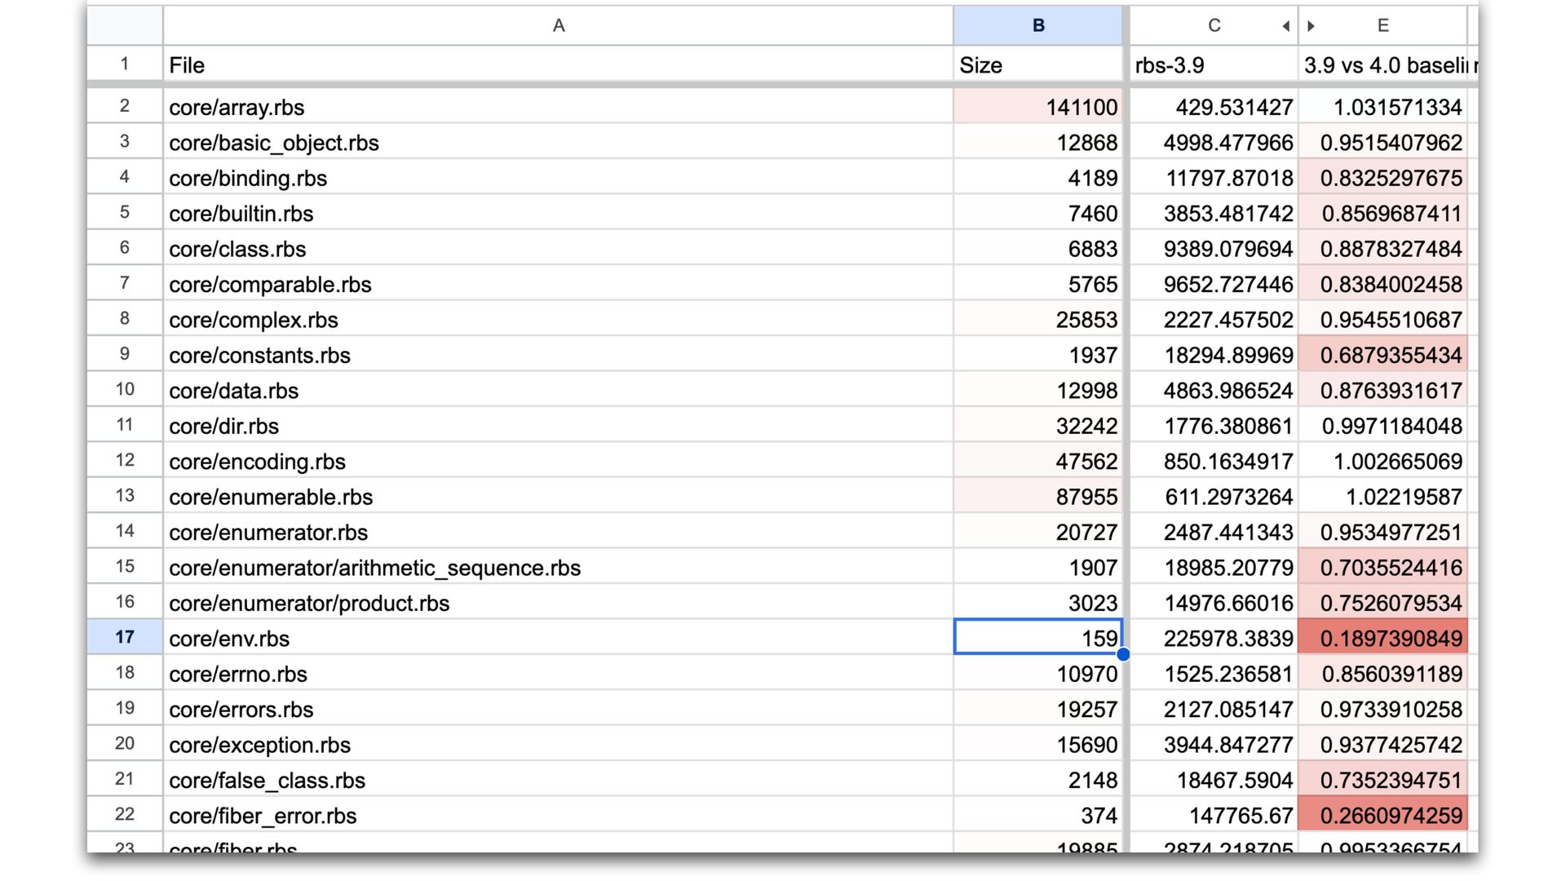Click right unhide arrow in column E header

coord(1311,26)
